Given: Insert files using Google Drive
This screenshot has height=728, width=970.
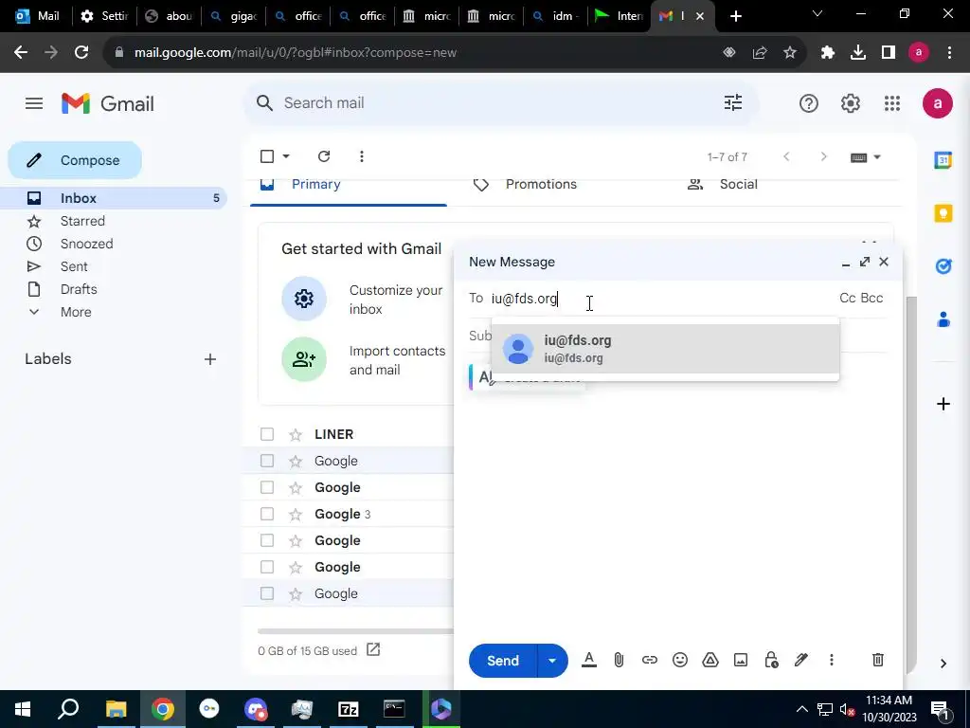Looking at the screenshot, I should [710, 660].
